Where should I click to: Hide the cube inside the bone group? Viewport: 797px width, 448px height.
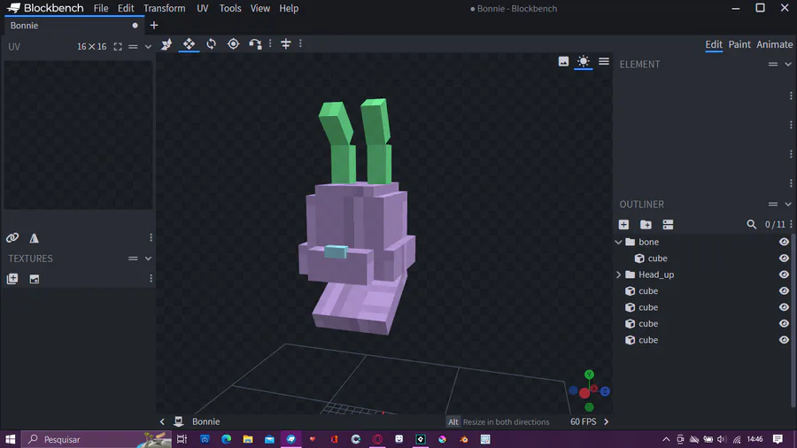[x=784, y=259]
